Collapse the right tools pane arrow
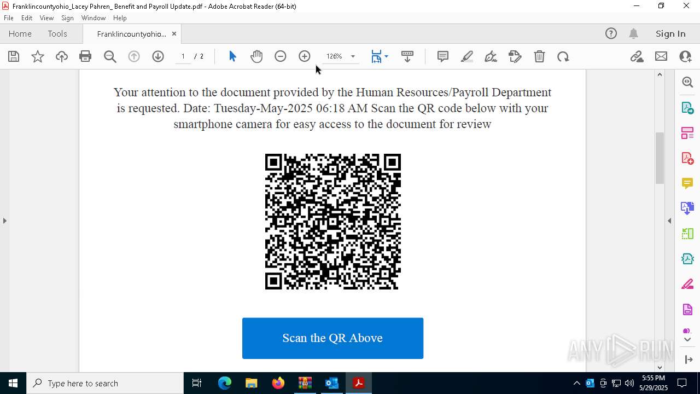The height and width of the screenshot is (394, 700). click(669, 221)
